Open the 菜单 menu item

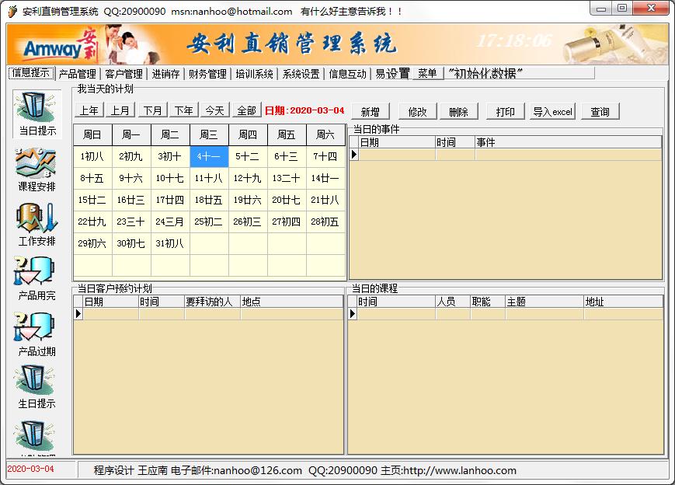(x=427, y=74)
